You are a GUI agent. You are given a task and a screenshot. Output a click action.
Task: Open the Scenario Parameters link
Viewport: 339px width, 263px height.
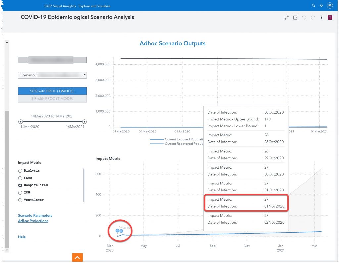coord(35,216)
